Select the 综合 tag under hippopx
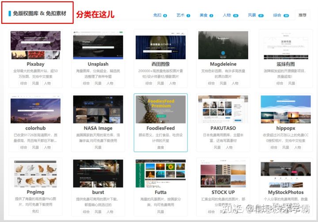The width and height of the screenshot is (318, 222). point(274,147)
